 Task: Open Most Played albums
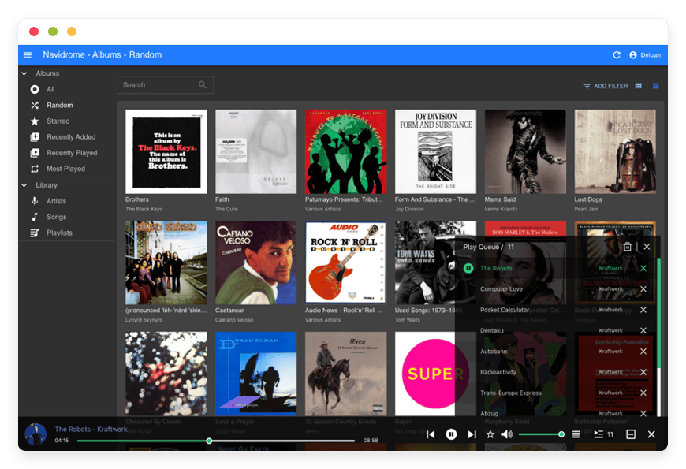click(x=67, y=169)
